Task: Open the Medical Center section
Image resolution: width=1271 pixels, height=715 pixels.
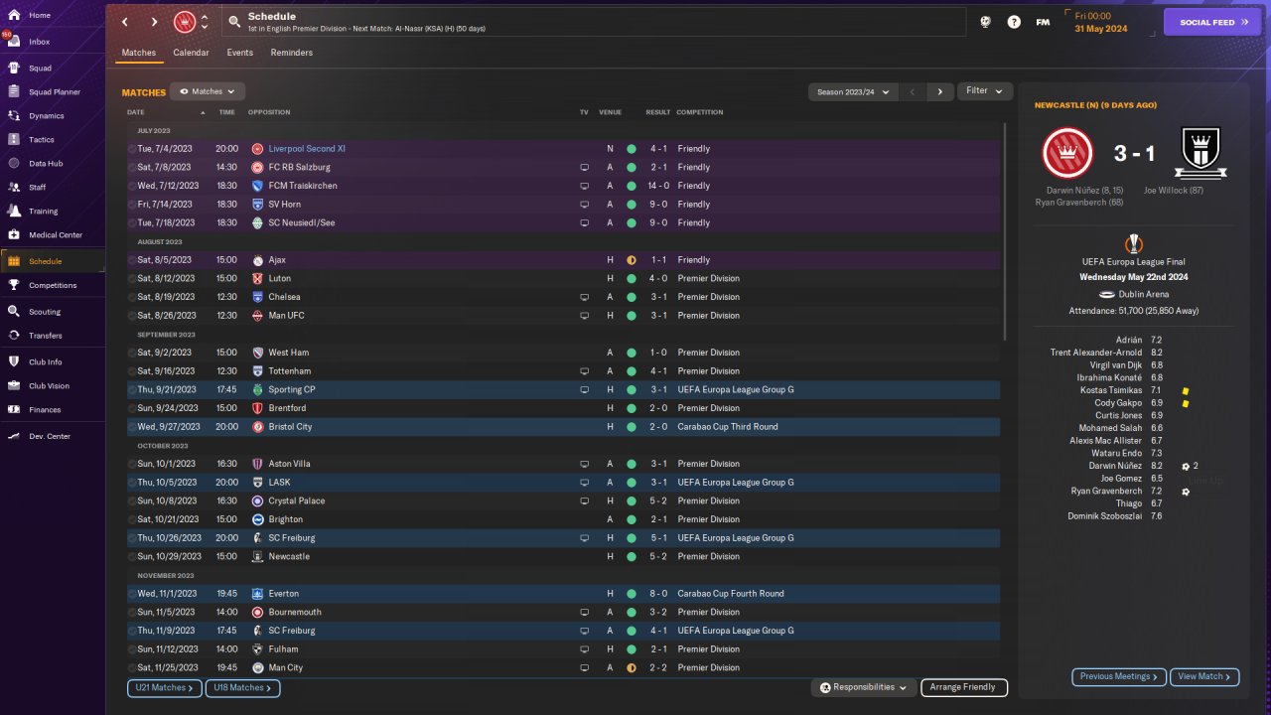Action: tap(55, 235)
